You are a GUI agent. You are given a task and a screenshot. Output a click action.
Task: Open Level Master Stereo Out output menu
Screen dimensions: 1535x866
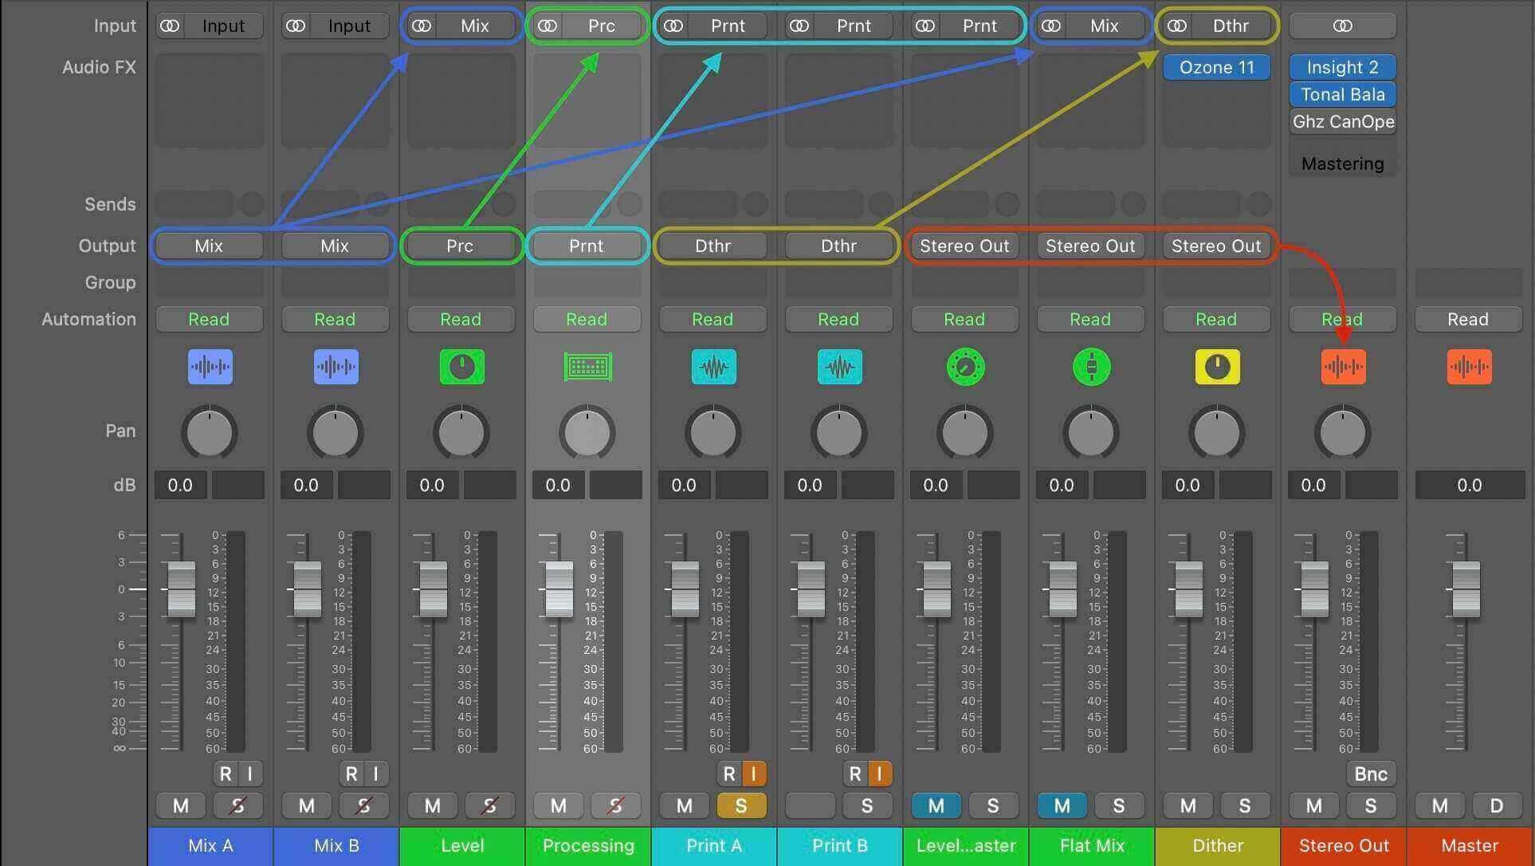pyautogui.click(x=964, y=246)
